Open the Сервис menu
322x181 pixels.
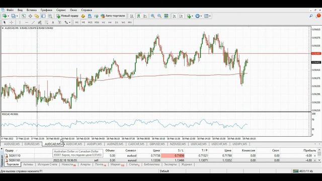[61, 10]
